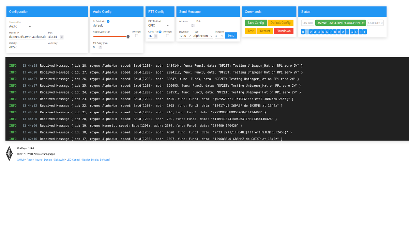The image size is (409, 228).
Task: Open the message Type dropdown
Action: (x=203, y=36)
